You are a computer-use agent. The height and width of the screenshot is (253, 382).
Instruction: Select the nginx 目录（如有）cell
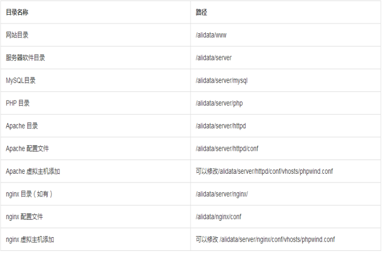[x=29, y=194]
